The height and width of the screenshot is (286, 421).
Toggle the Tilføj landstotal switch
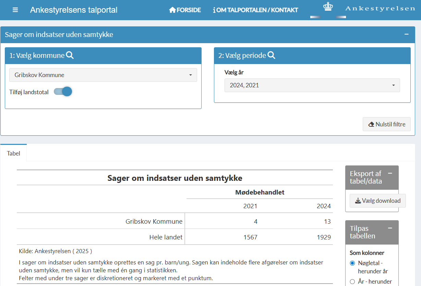[63, 92]
